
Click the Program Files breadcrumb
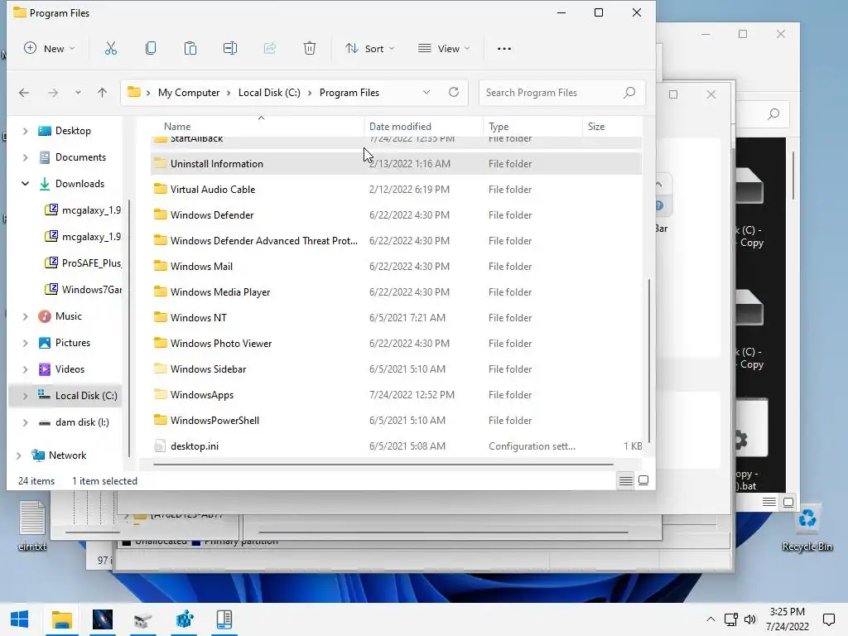click(349, 93)
